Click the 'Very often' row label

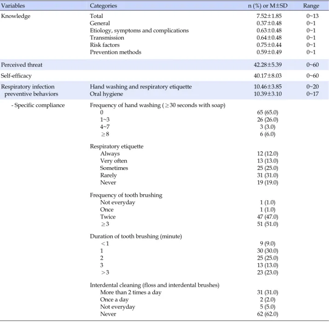point(114,161)
